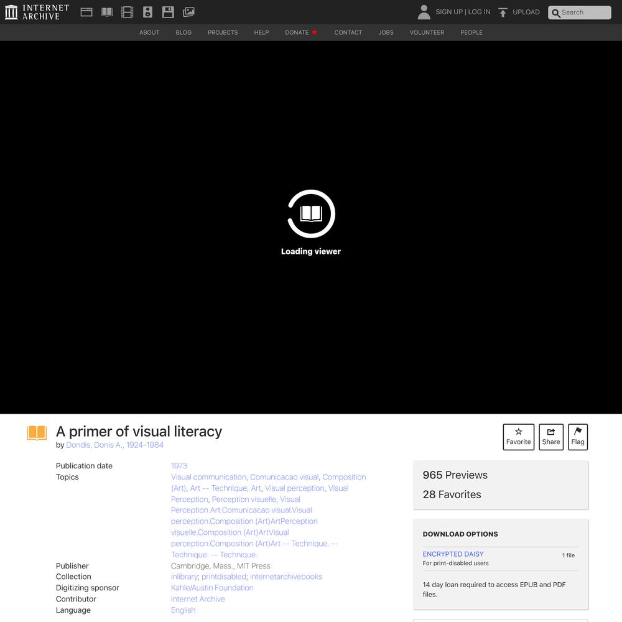The height and width of the screenshot is (622, 622).
Task: Click the "1 file" count
Action: click(569, 555)
